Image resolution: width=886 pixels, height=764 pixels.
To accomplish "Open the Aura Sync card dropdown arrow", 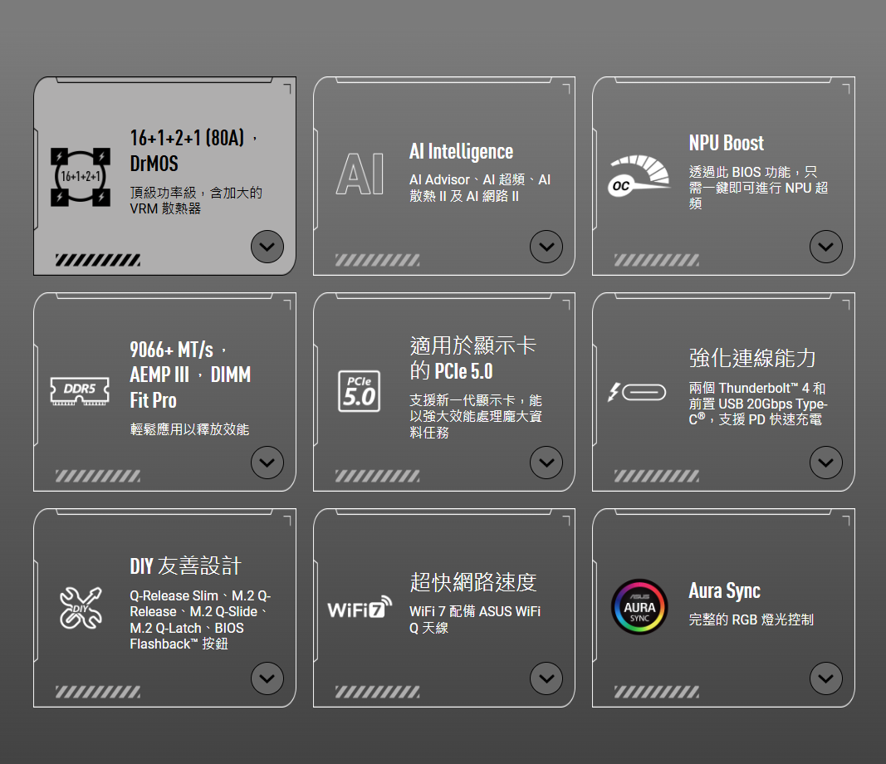I will (825, 678).
